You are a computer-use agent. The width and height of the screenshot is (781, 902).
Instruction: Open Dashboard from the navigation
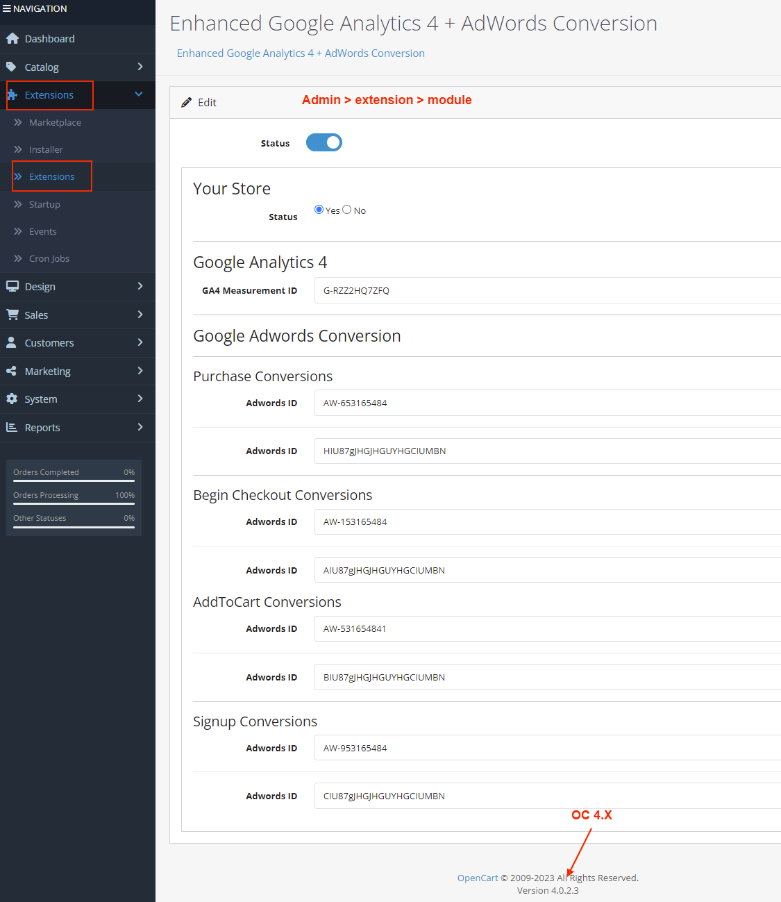coord(78,39)
